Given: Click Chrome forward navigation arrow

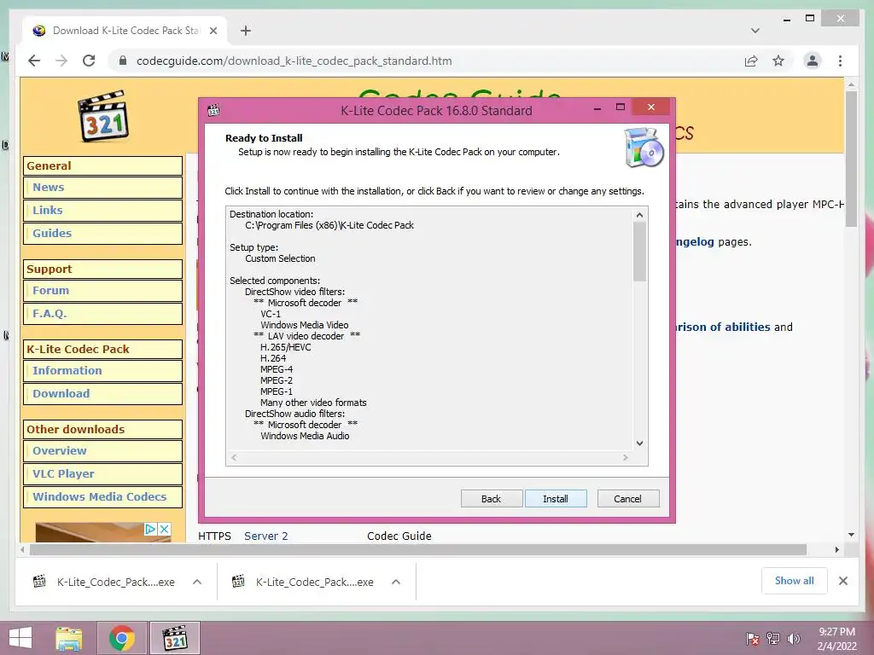Looking at the screenshot, I should click(61, 61).
